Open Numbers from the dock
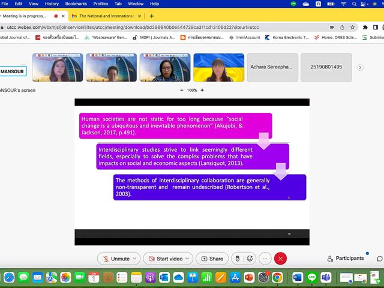The height and width of the screenshot is (288, 384). pyautogui.click(x=206, y=277)
